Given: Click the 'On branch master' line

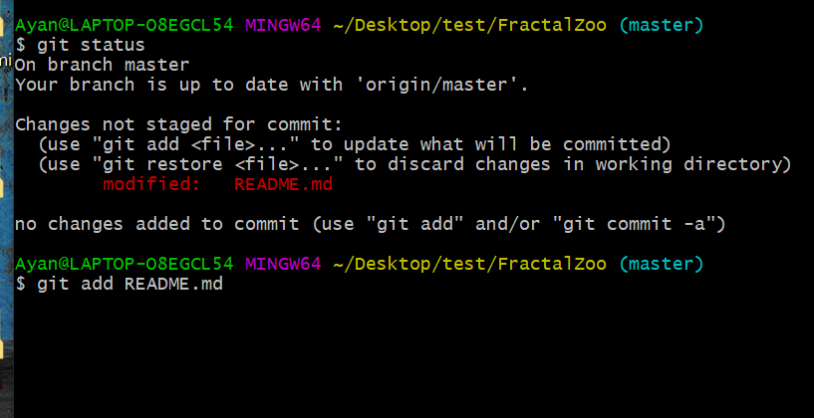Looking at the screenshot, I should tap(102, 65).
